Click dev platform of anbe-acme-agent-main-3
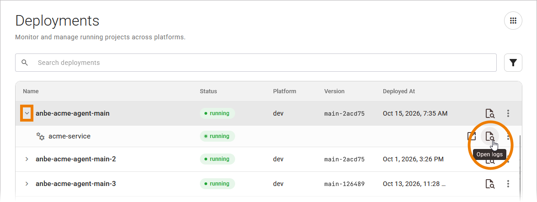Screen dimensions: 537x202 [278, 184]
